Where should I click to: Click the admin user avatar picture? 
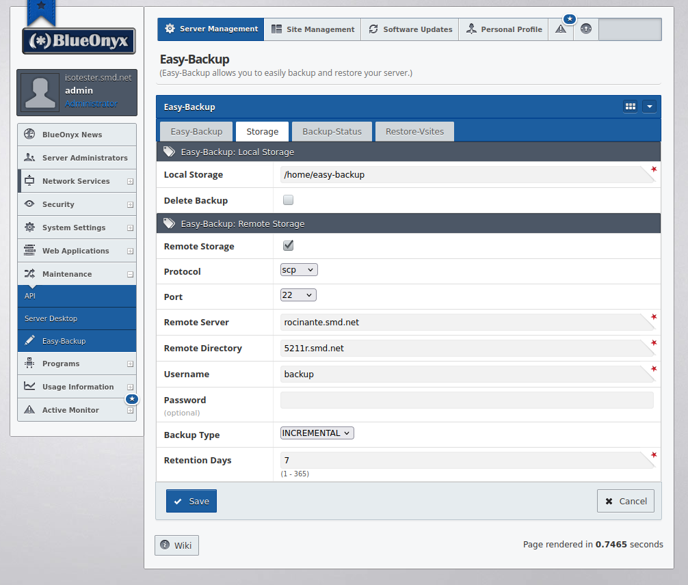[x=40, y=92]
